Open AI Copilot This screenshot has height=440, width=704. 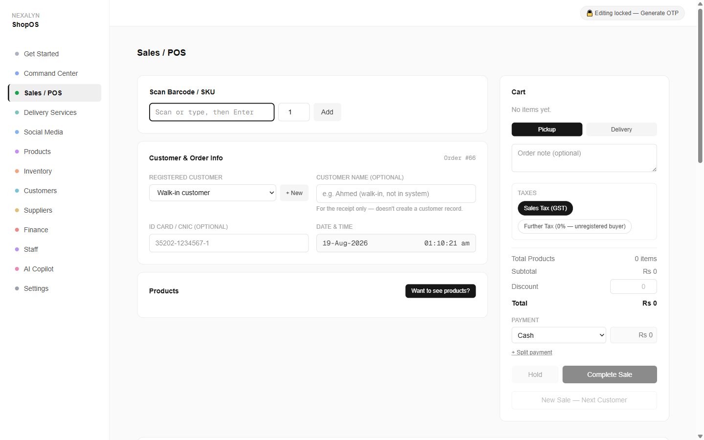point(54,269)
